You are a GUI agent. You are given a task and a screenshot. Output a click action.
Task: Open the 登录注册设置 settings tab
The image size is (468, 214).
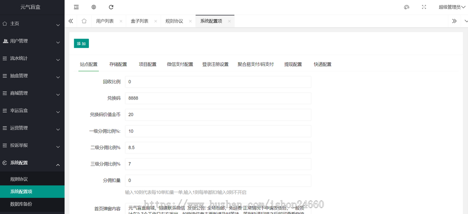tap(215, 64)
